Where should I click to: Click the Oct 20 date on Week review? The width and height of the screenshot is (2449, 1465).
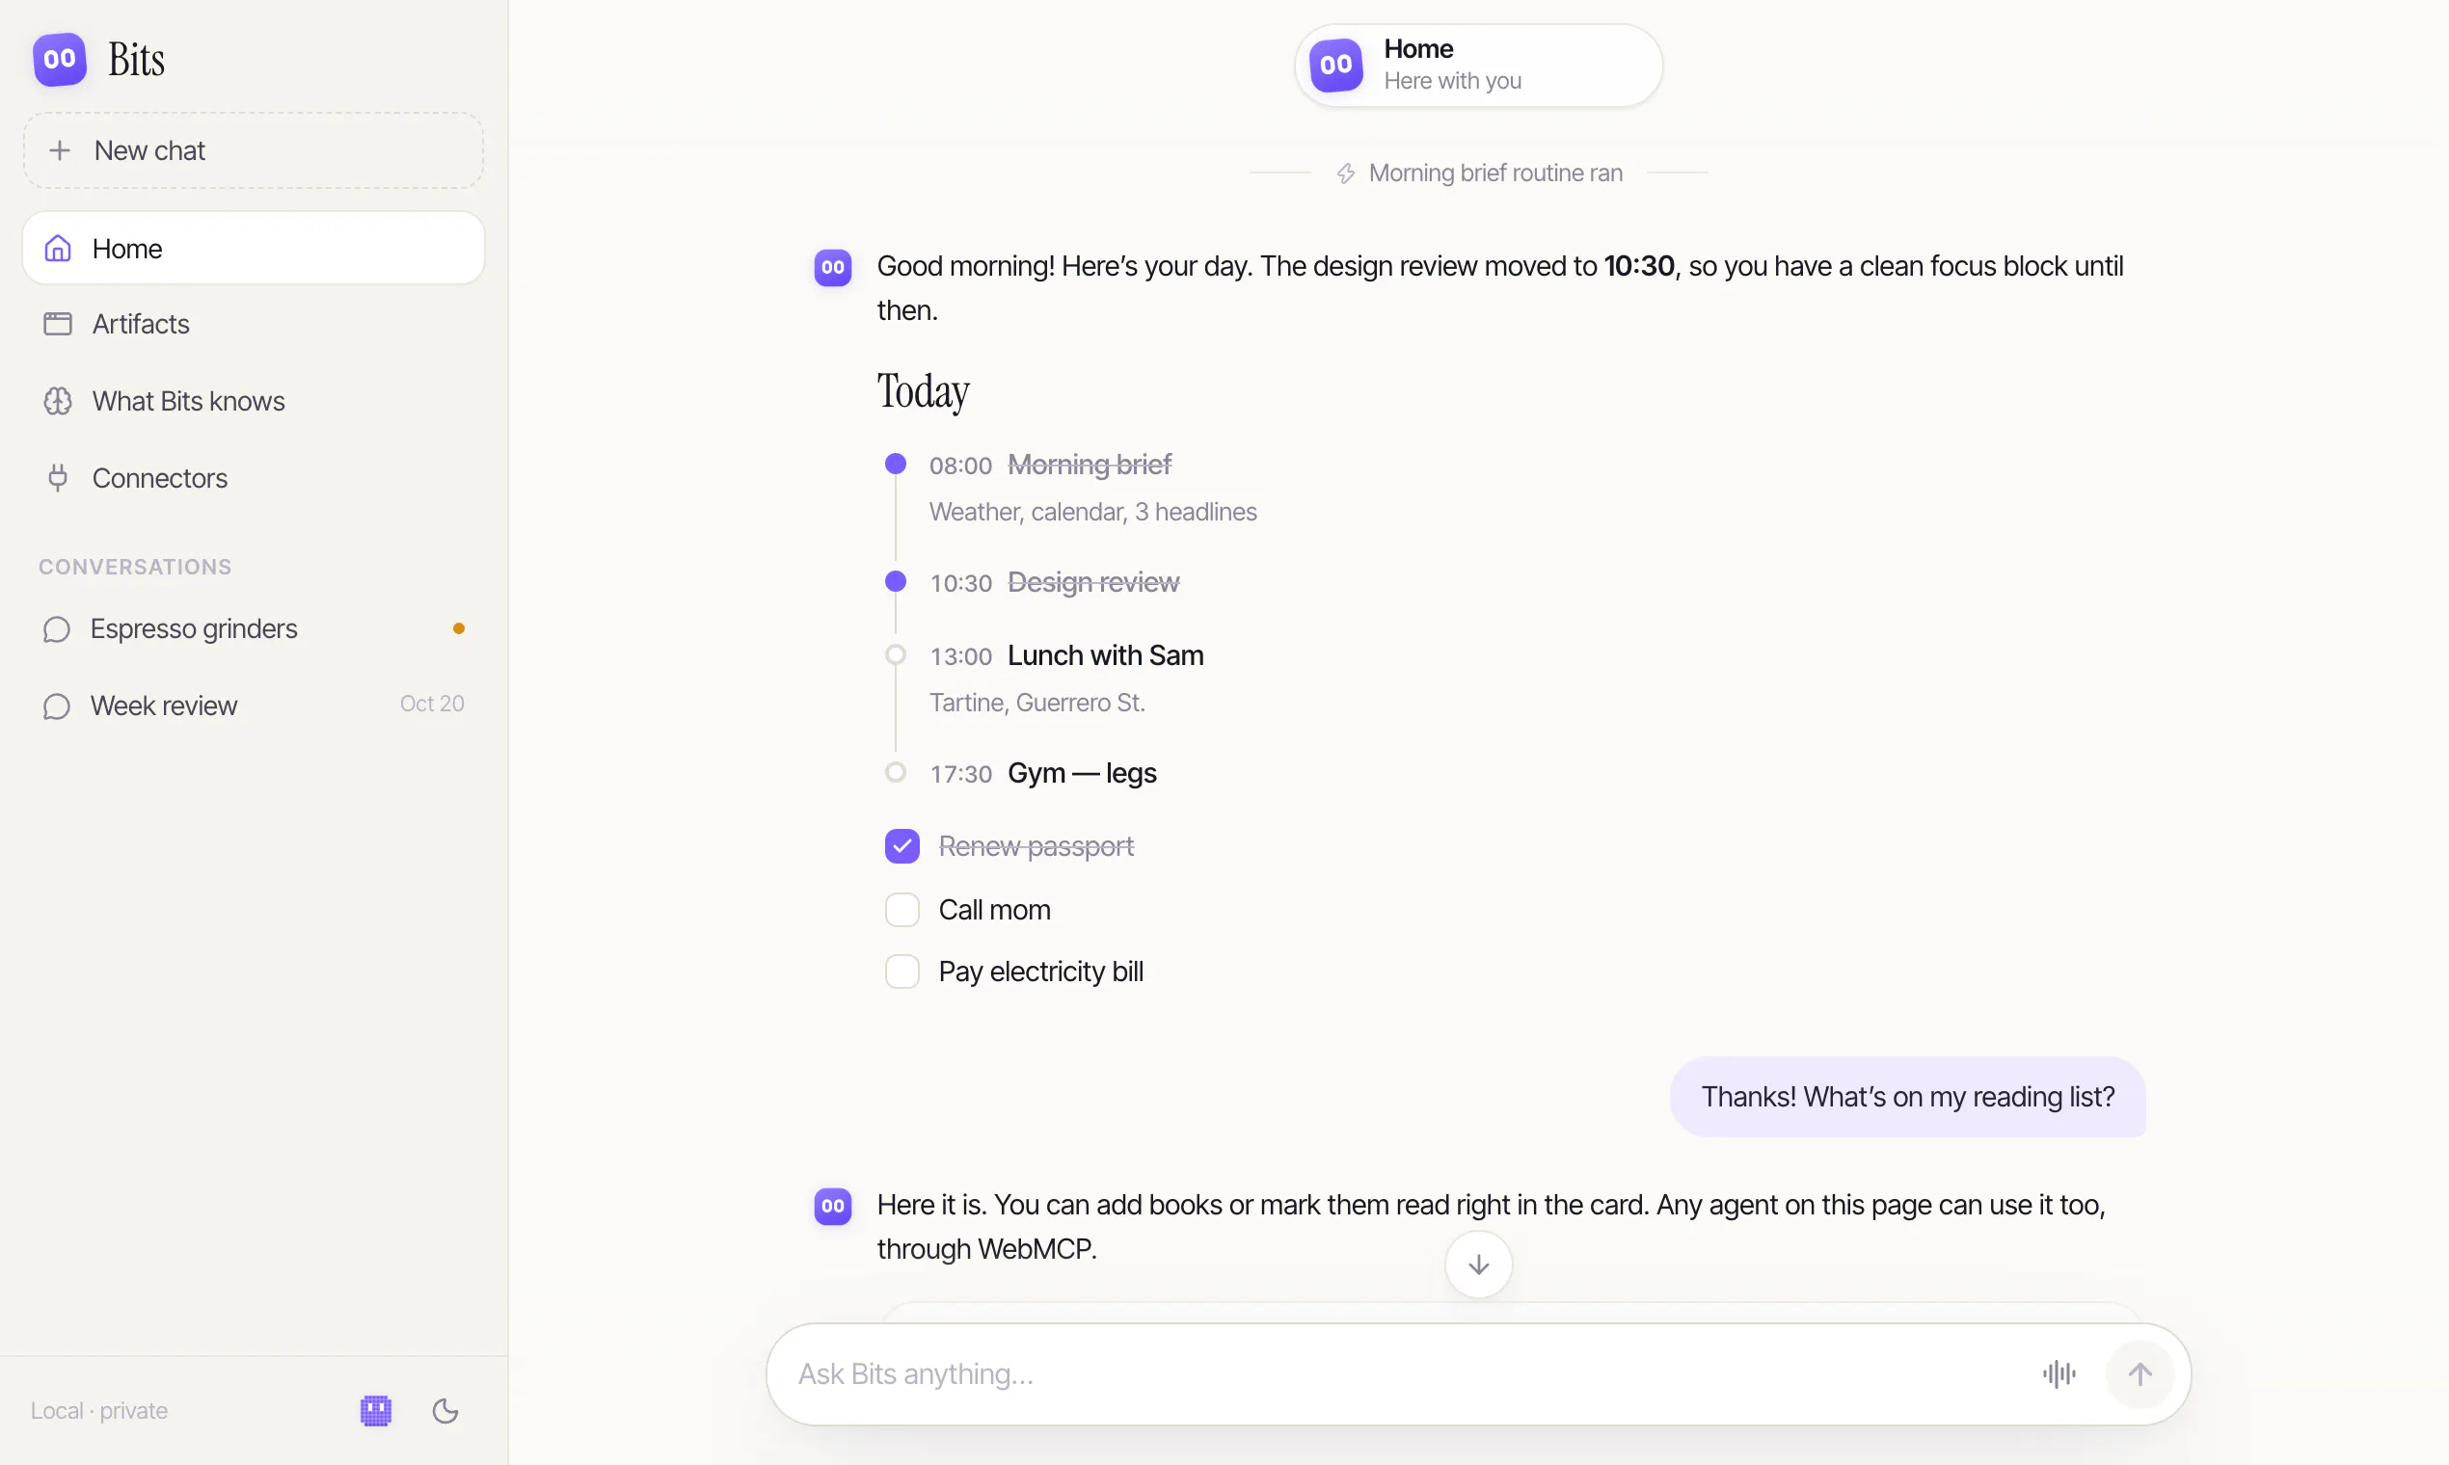pyautogui.click(x=432, y=704)
